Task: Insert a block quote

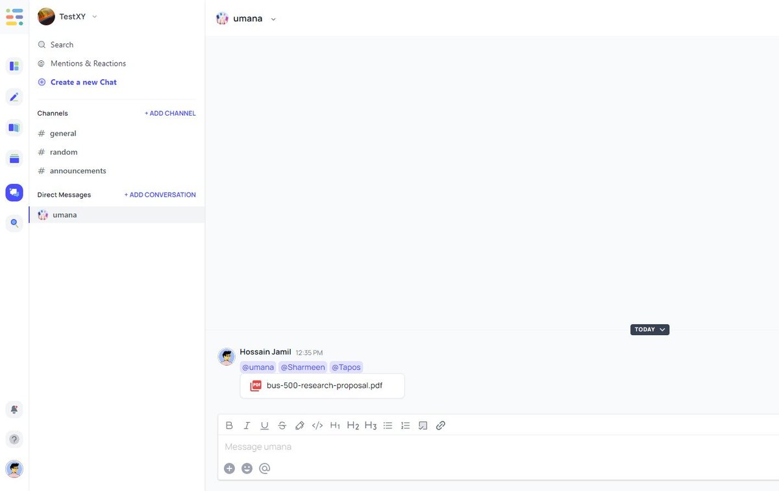Action: pos(423,425)
